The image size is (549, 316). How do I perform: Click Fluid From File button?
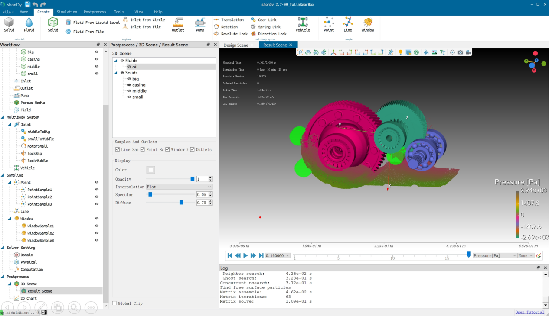pos(85,32)
